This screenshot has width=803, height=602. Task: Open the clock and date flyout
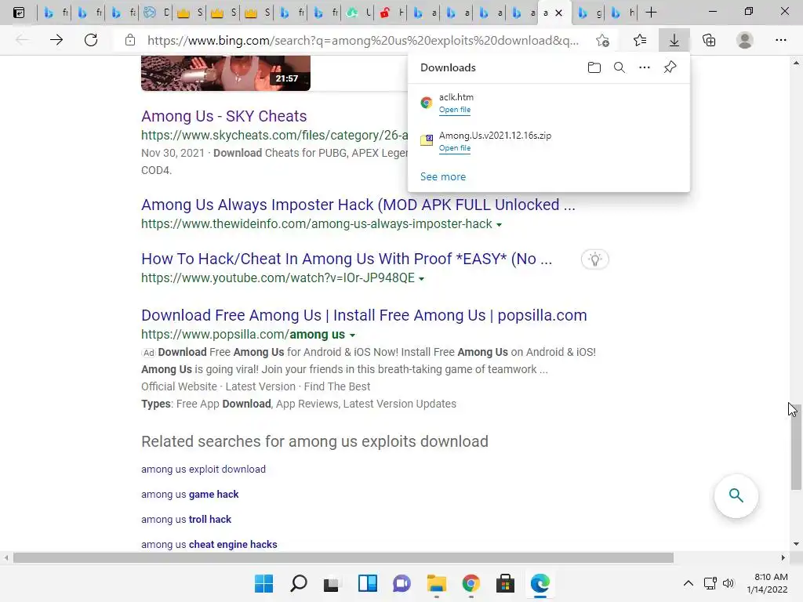(x=767, y=583)
